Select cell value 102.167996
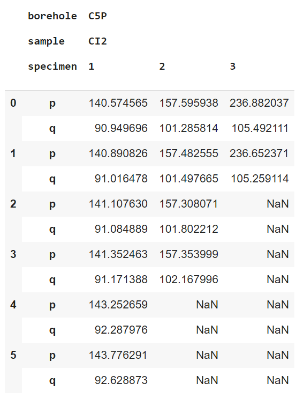 [188, 279]
